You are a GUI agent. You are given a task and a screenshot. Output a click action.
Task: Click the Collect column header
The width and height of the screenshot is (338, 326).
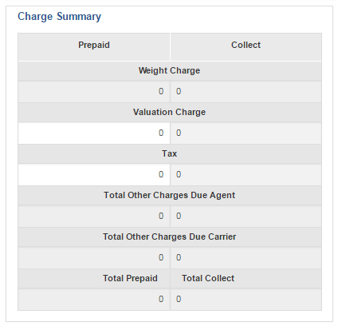(246, 45)
